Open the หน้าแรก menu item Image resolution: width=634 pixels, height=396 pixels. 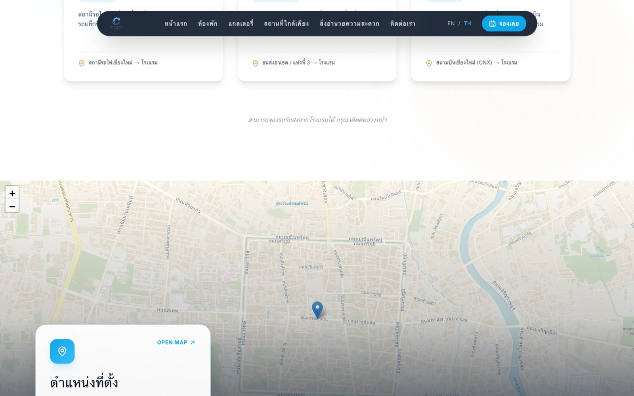(176, 24)
